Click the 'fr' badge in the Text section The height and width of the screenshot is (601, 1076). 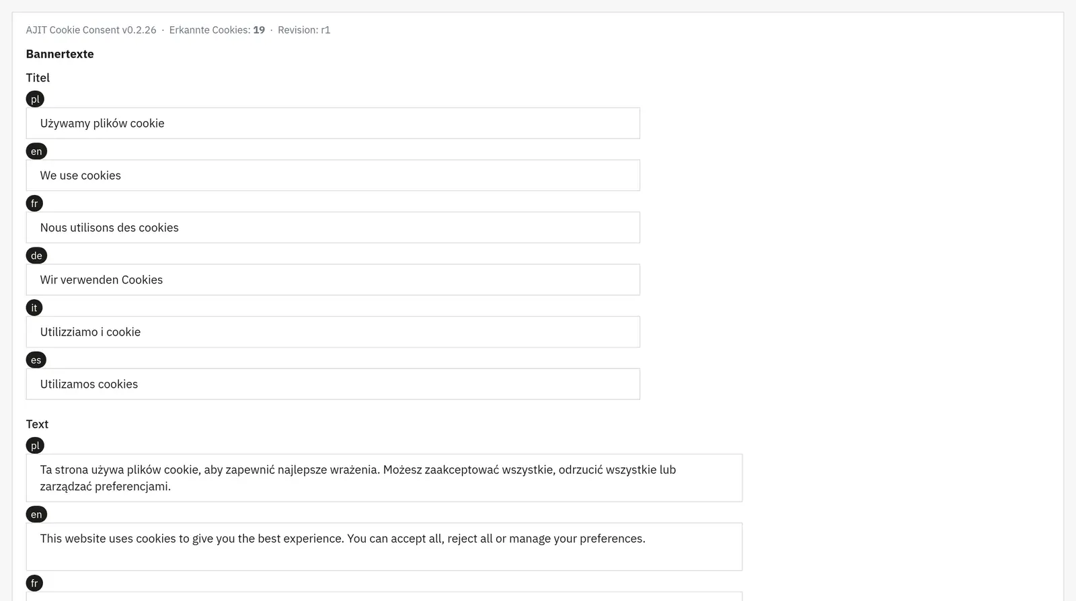coord(34,583)
